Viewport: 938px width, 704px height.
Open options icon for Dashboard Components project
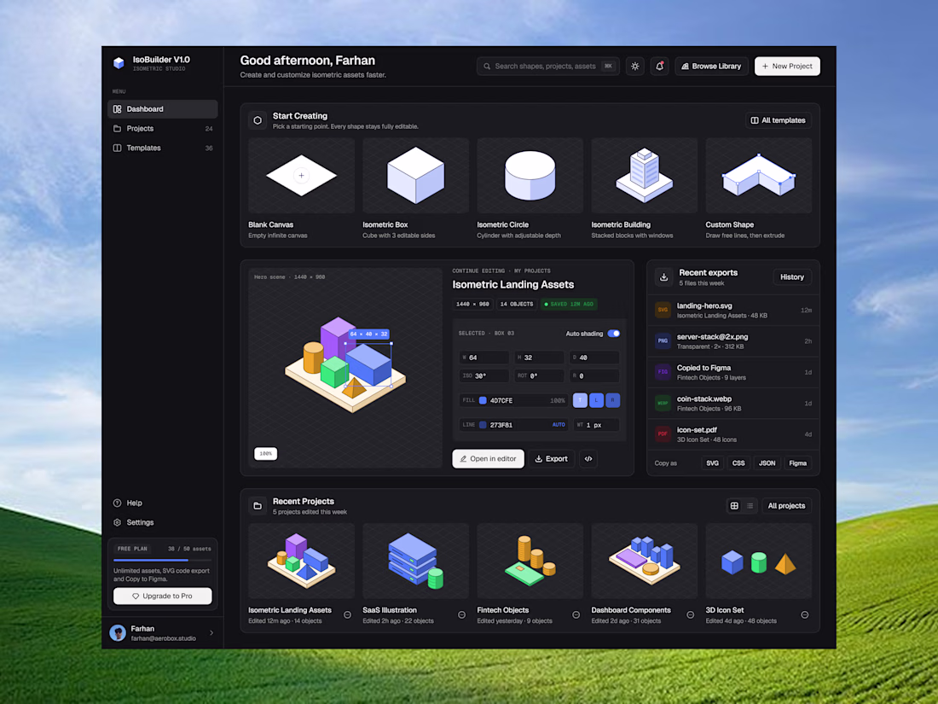pos(691,614)
